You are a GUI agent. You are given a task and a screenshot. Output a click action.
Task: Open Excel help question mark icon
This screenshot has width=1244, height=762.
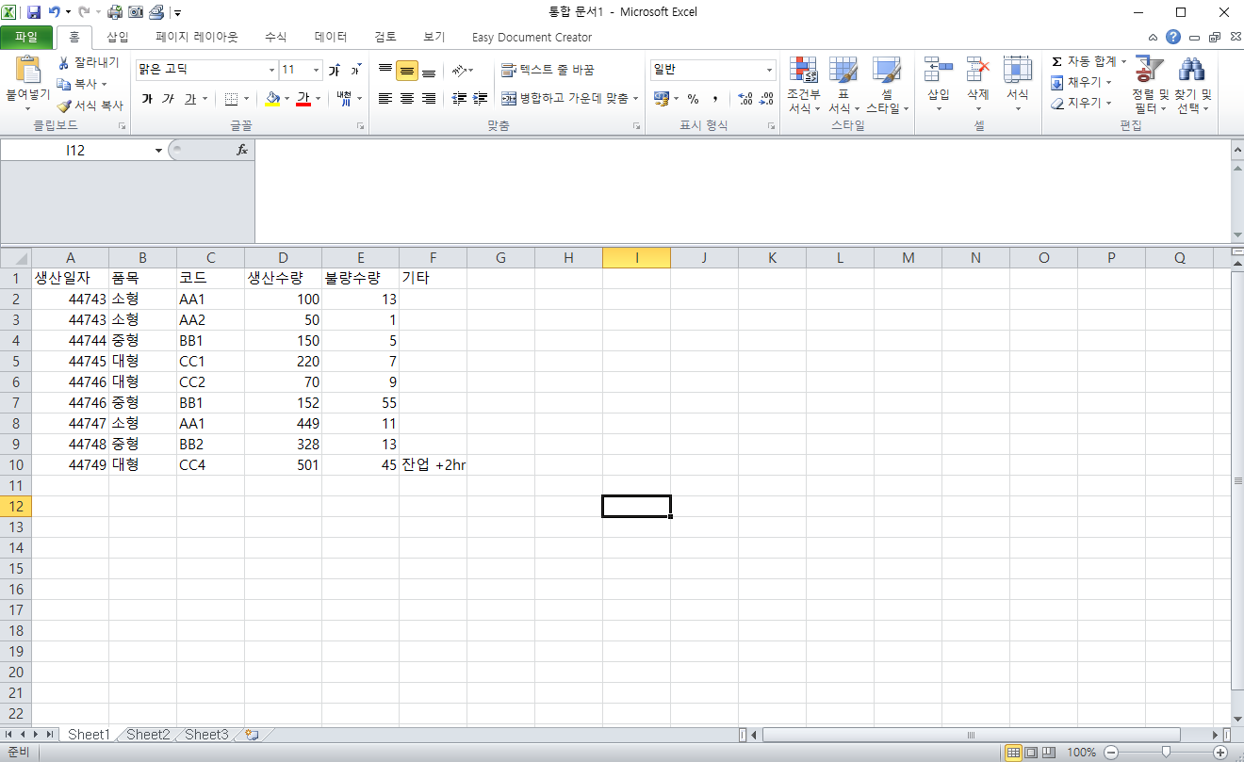pos(1172,37)
